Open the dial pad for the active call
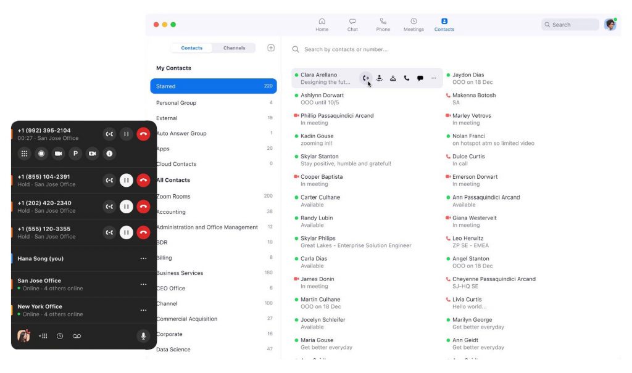Viewport: 632px width, 373px height. tap(23, 154)
